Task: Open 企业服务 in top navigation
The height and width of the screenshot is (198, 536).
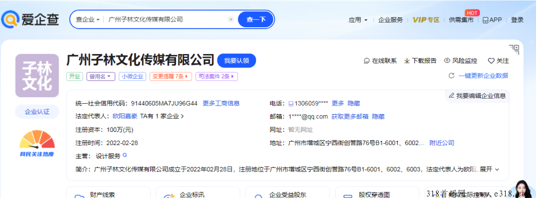Action: pyautogui.click(x=391, y=20)
